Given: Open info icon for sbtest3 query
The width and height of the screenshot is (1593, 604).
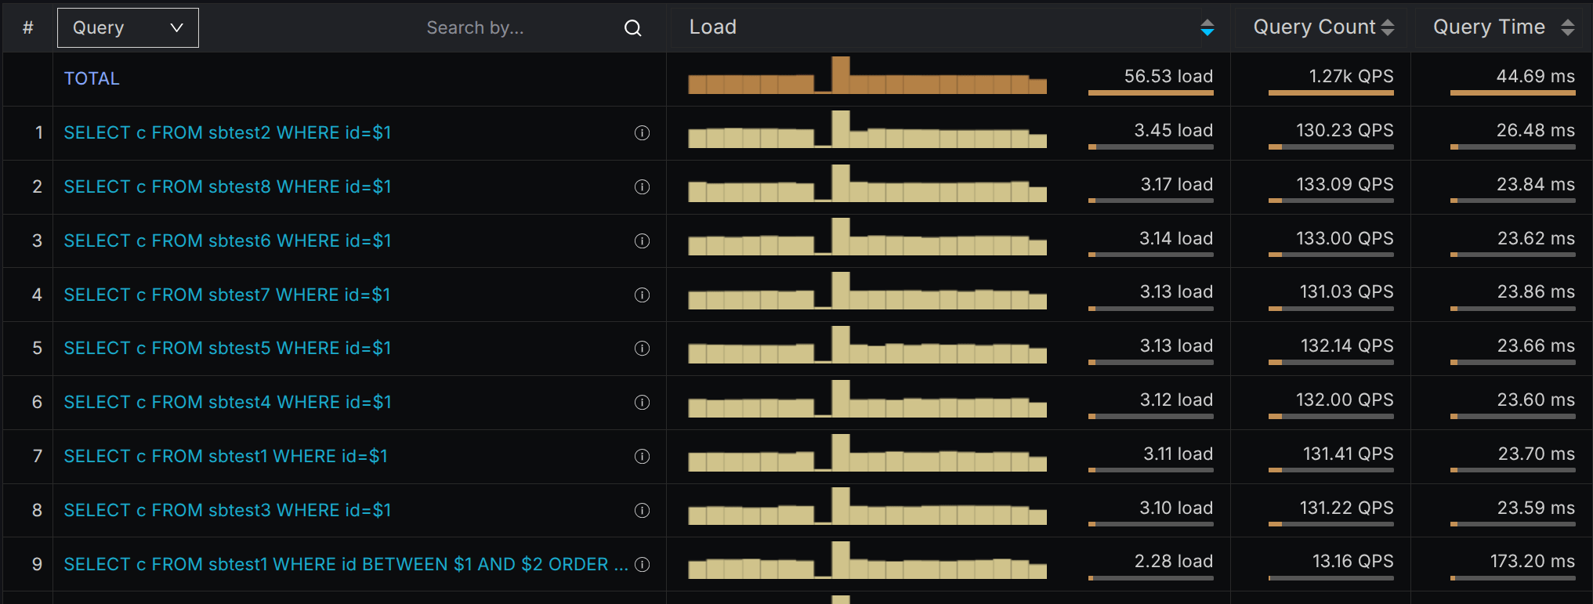Looking at the screenshot, I should point(642,511).
